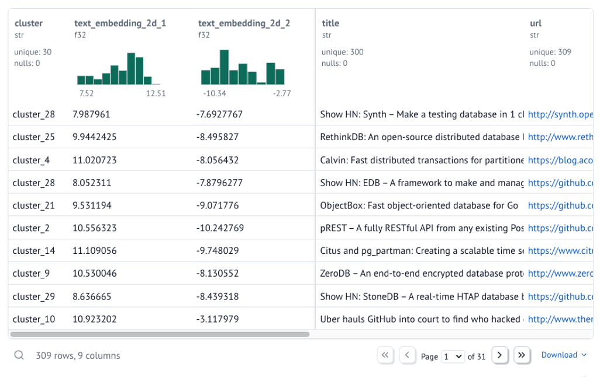Click the cluster_14 cell
This screenshot has width=600, height=377.
pos(34,251)
